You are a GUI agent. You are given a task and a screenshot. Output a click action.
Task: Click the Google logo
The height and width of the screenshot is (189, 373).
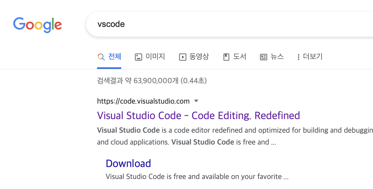click(x=37, y=25)
